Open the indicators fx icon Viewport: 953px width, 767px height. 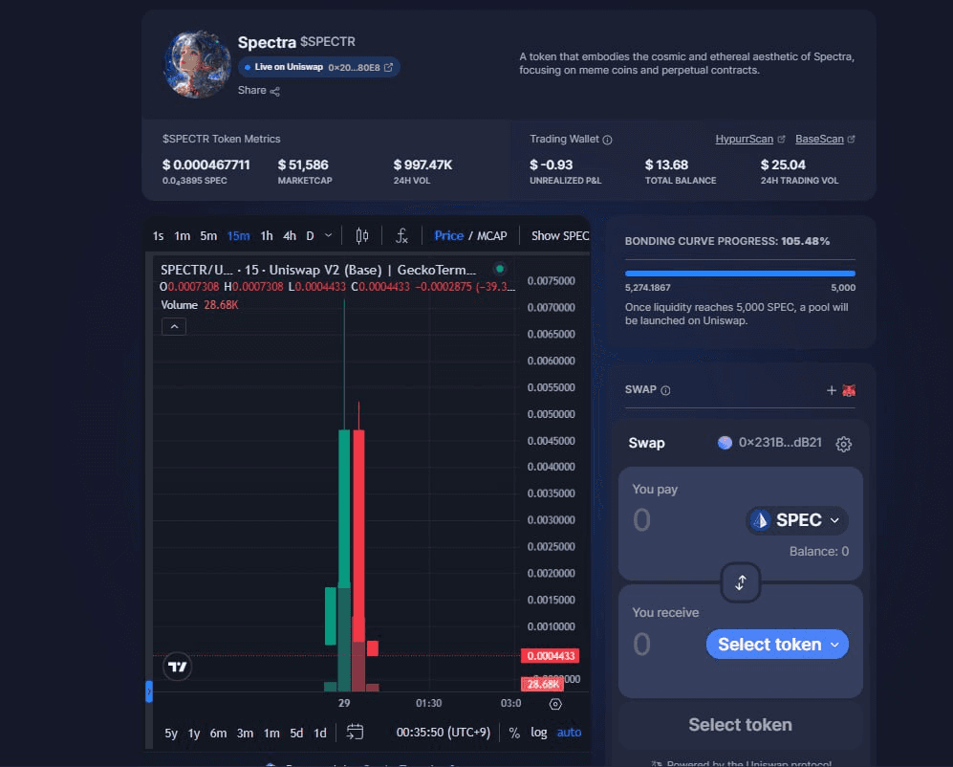pos(401,235)
